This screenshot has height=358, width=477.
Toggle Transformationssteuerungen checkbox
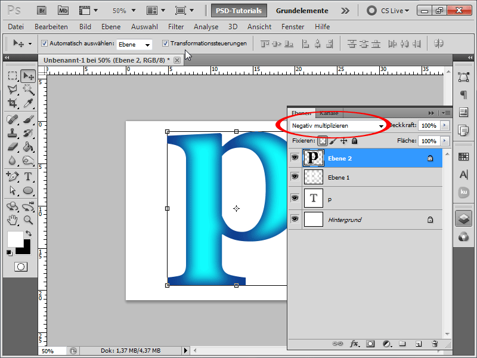165,43
